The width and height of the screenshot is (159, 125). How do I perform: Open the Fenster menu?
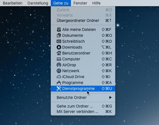click(80, 3)
